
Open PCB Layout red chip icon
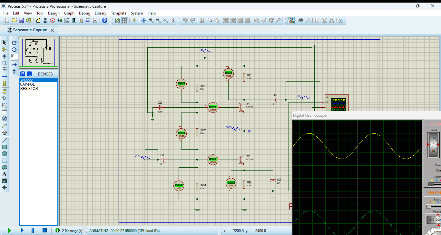coord(53,20)
